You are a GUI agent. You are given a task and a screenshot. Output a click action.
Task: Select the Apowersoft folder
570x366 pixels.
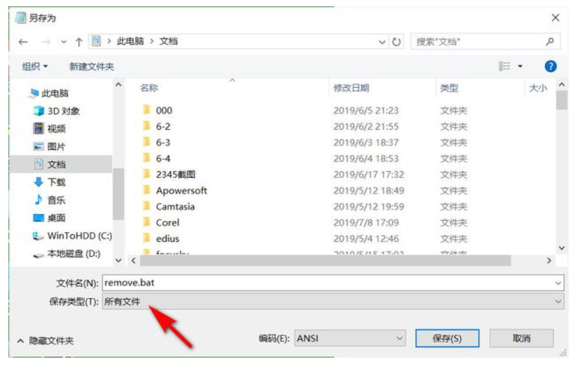point(181,190)
